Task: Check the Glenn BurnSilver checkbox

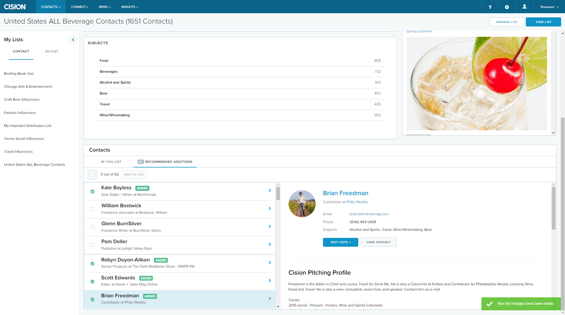Action: click(x=92, y=227)
